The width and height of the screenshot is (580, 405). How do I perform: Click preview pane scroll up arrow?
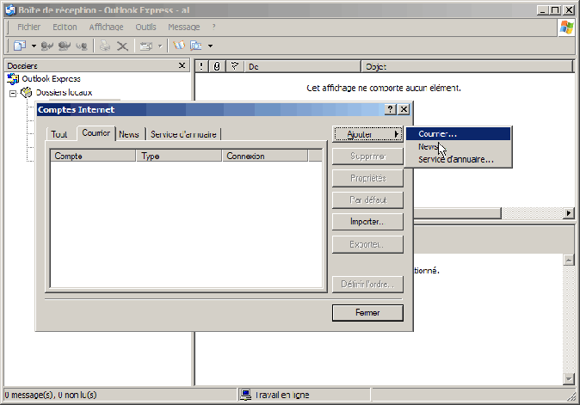[569, 261]
